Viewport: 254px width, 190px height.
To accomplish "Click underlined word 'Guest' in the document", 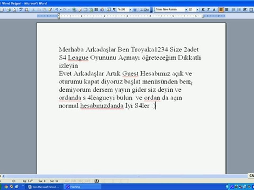I will click(x=130, y=74).
